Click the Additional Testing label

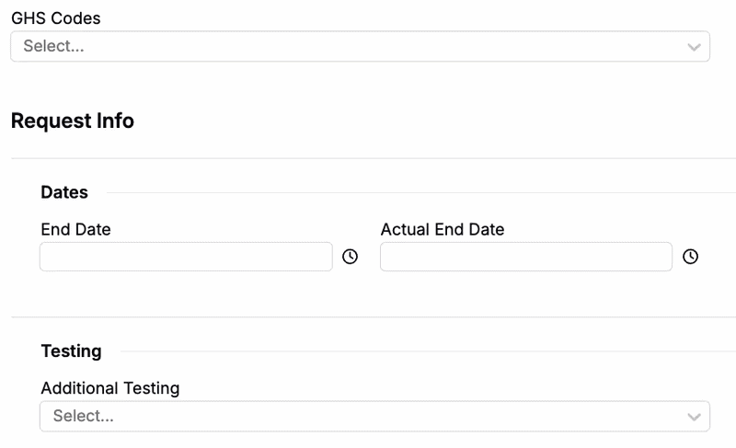(x=110, y=388)
